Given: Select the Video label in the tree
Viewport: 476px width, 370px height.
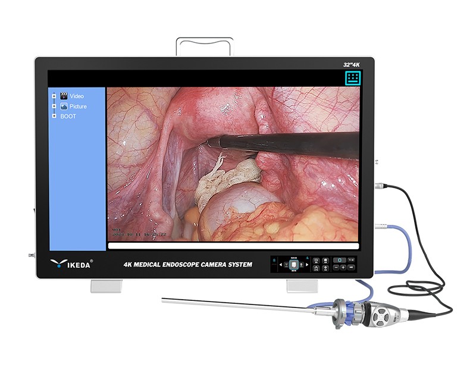Looking at the screenshot, I should coord(77,96).
